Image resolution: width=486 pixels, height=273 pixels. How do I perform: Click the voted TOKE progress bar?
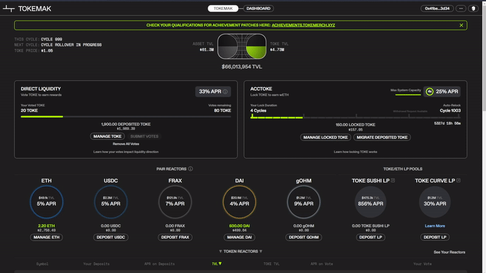(x=126, y=116)
